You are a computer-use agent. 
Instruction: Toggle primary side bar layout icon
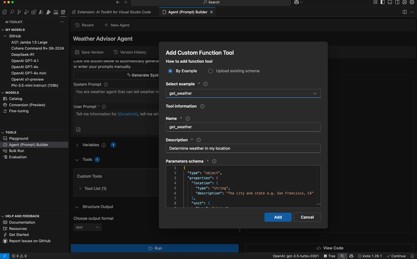pyautogui.click(x=382, y=2)
